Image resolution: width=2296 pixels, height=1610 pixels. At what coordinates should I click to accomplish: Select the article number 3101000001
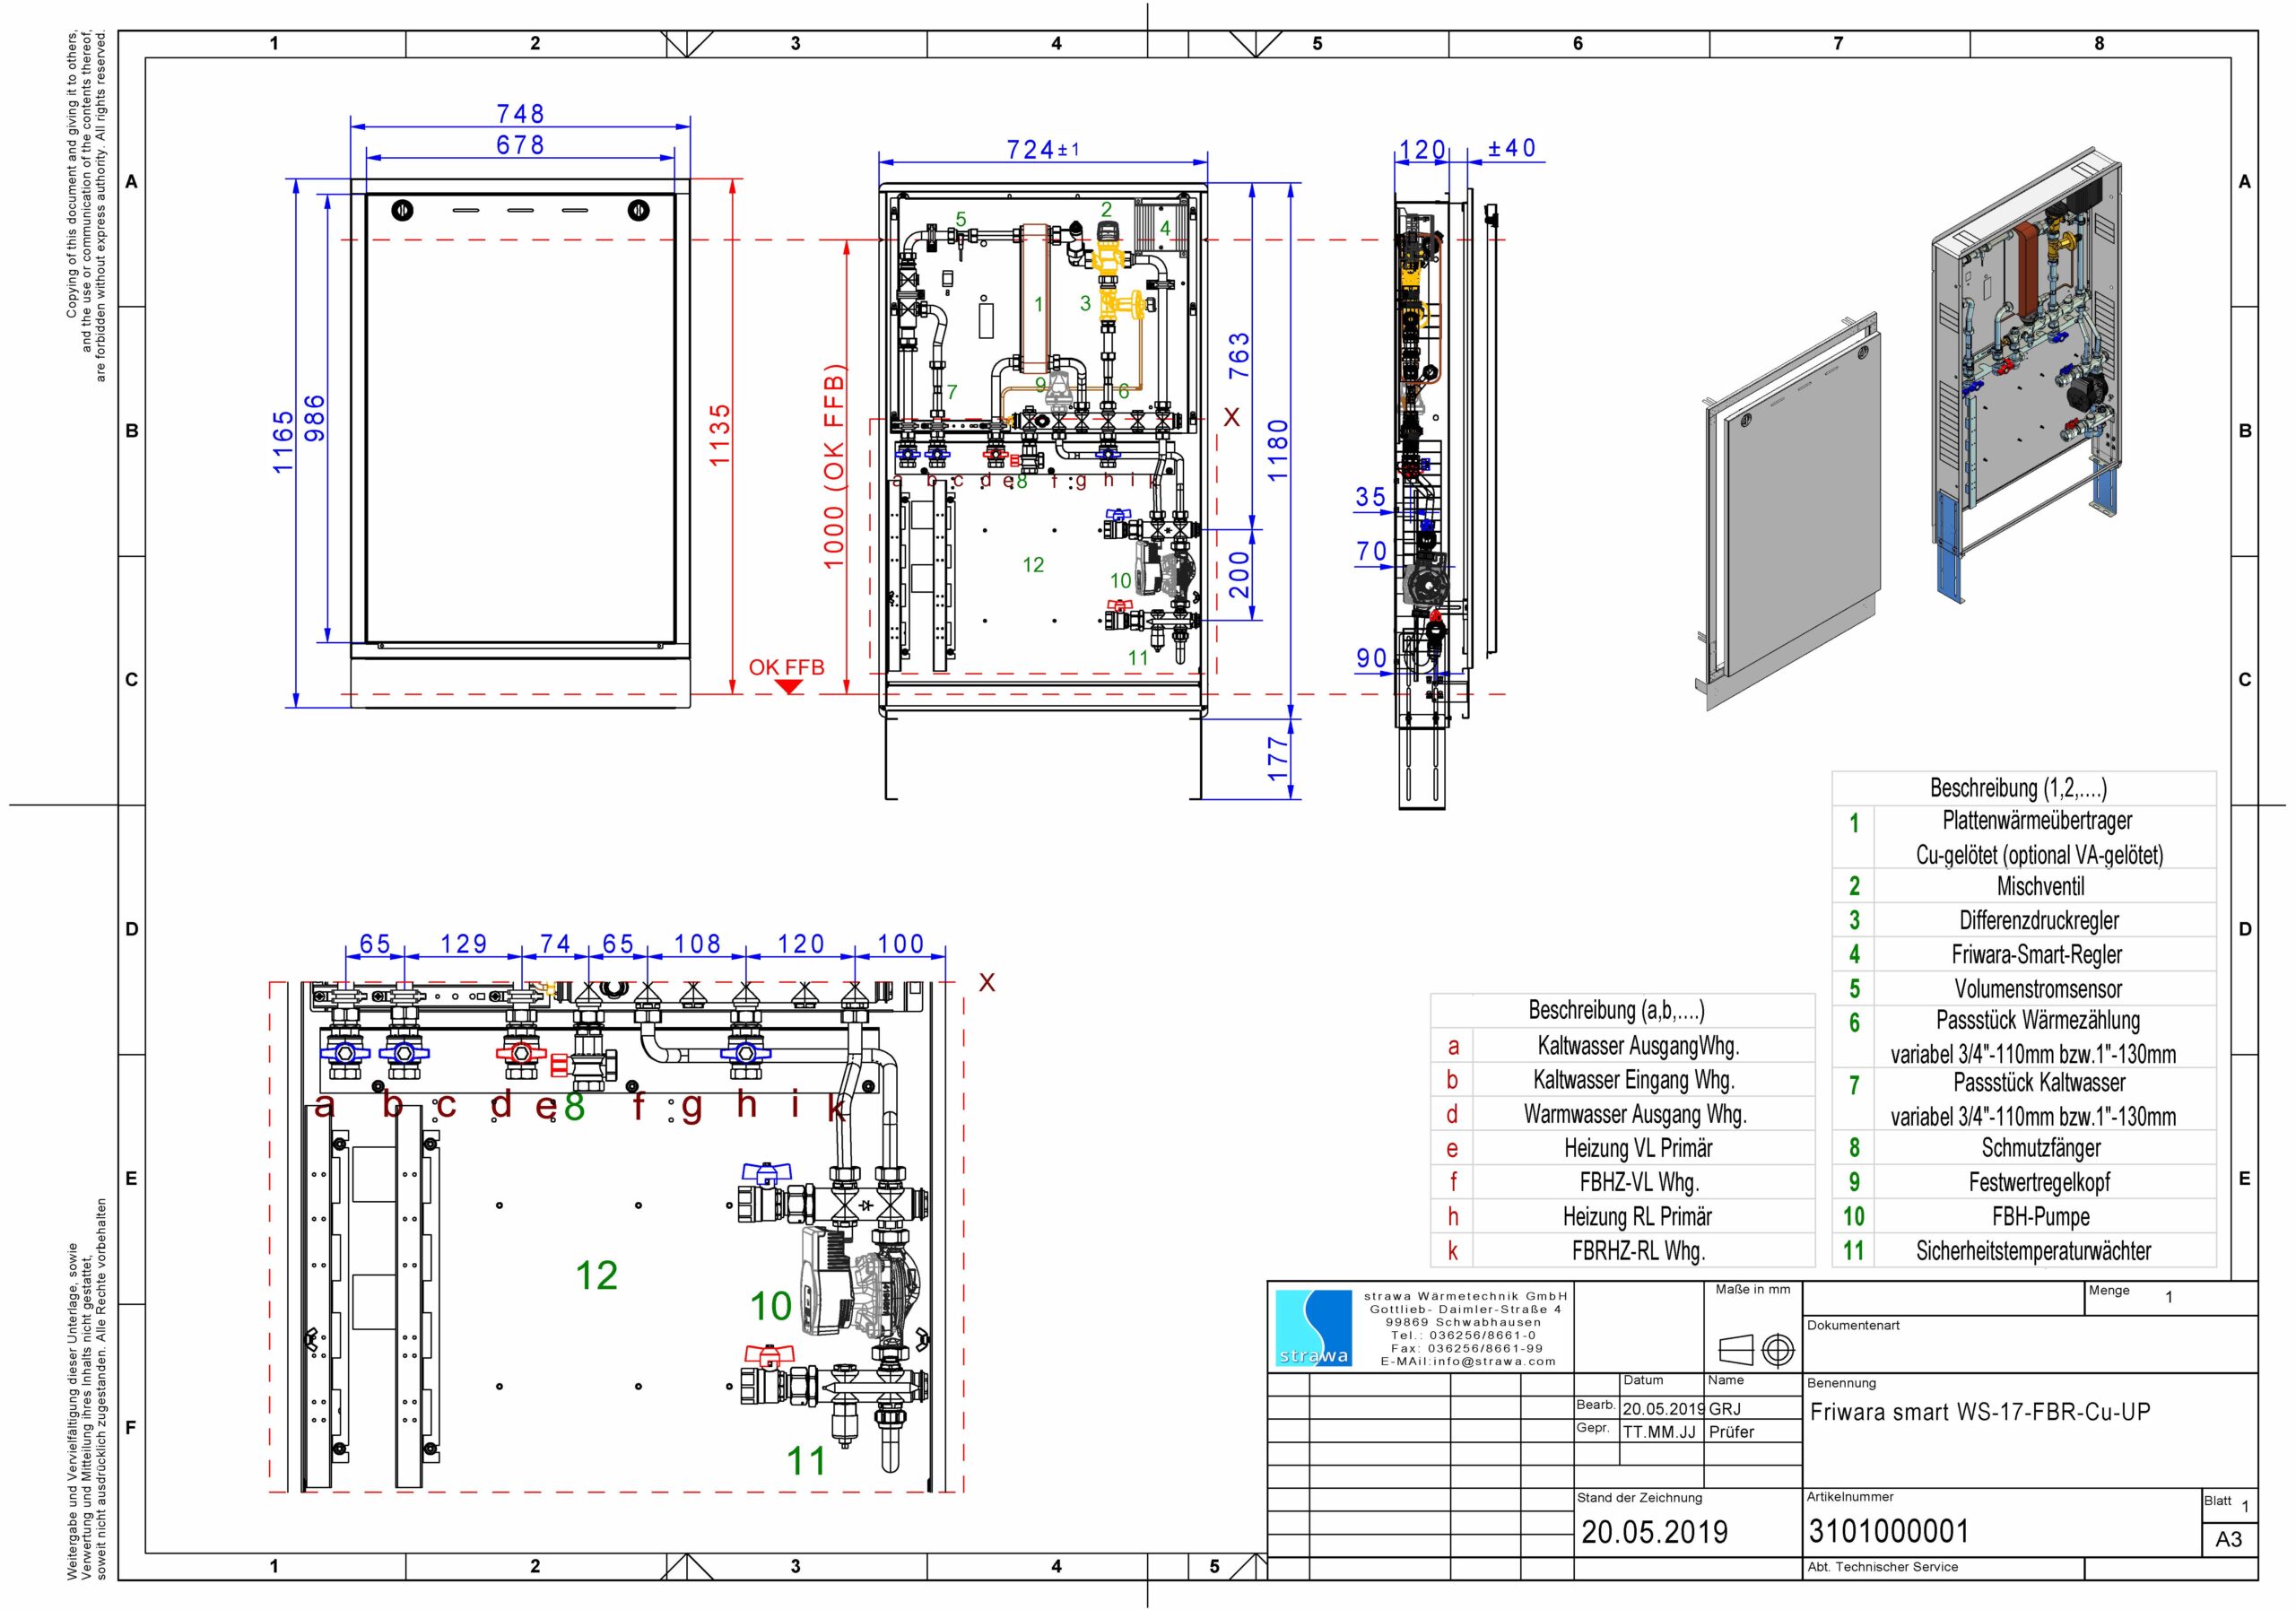1889,1531
